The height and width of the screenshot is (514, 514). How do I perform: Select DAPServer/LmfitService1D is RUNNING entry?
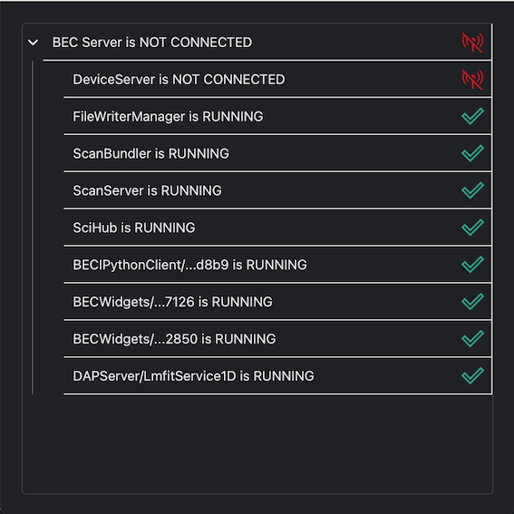[x=277, y=375]
